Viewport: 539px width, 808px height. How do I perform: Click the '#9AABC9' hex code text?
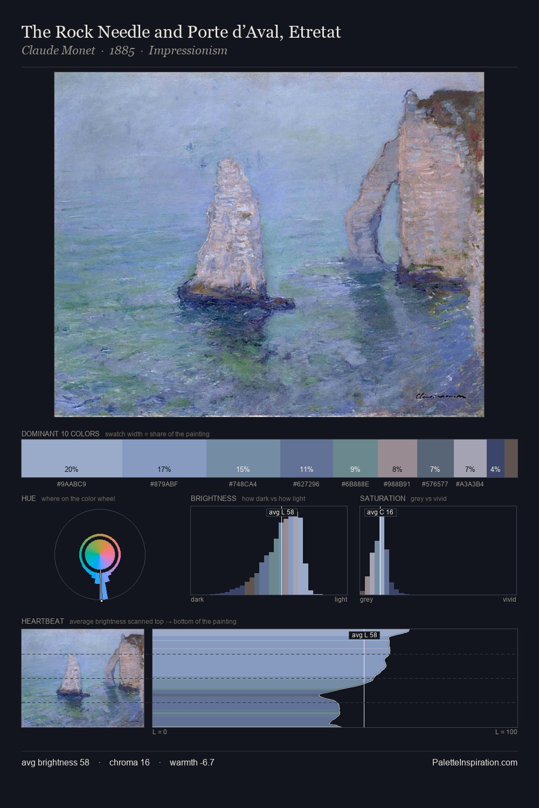click(72, 484)
